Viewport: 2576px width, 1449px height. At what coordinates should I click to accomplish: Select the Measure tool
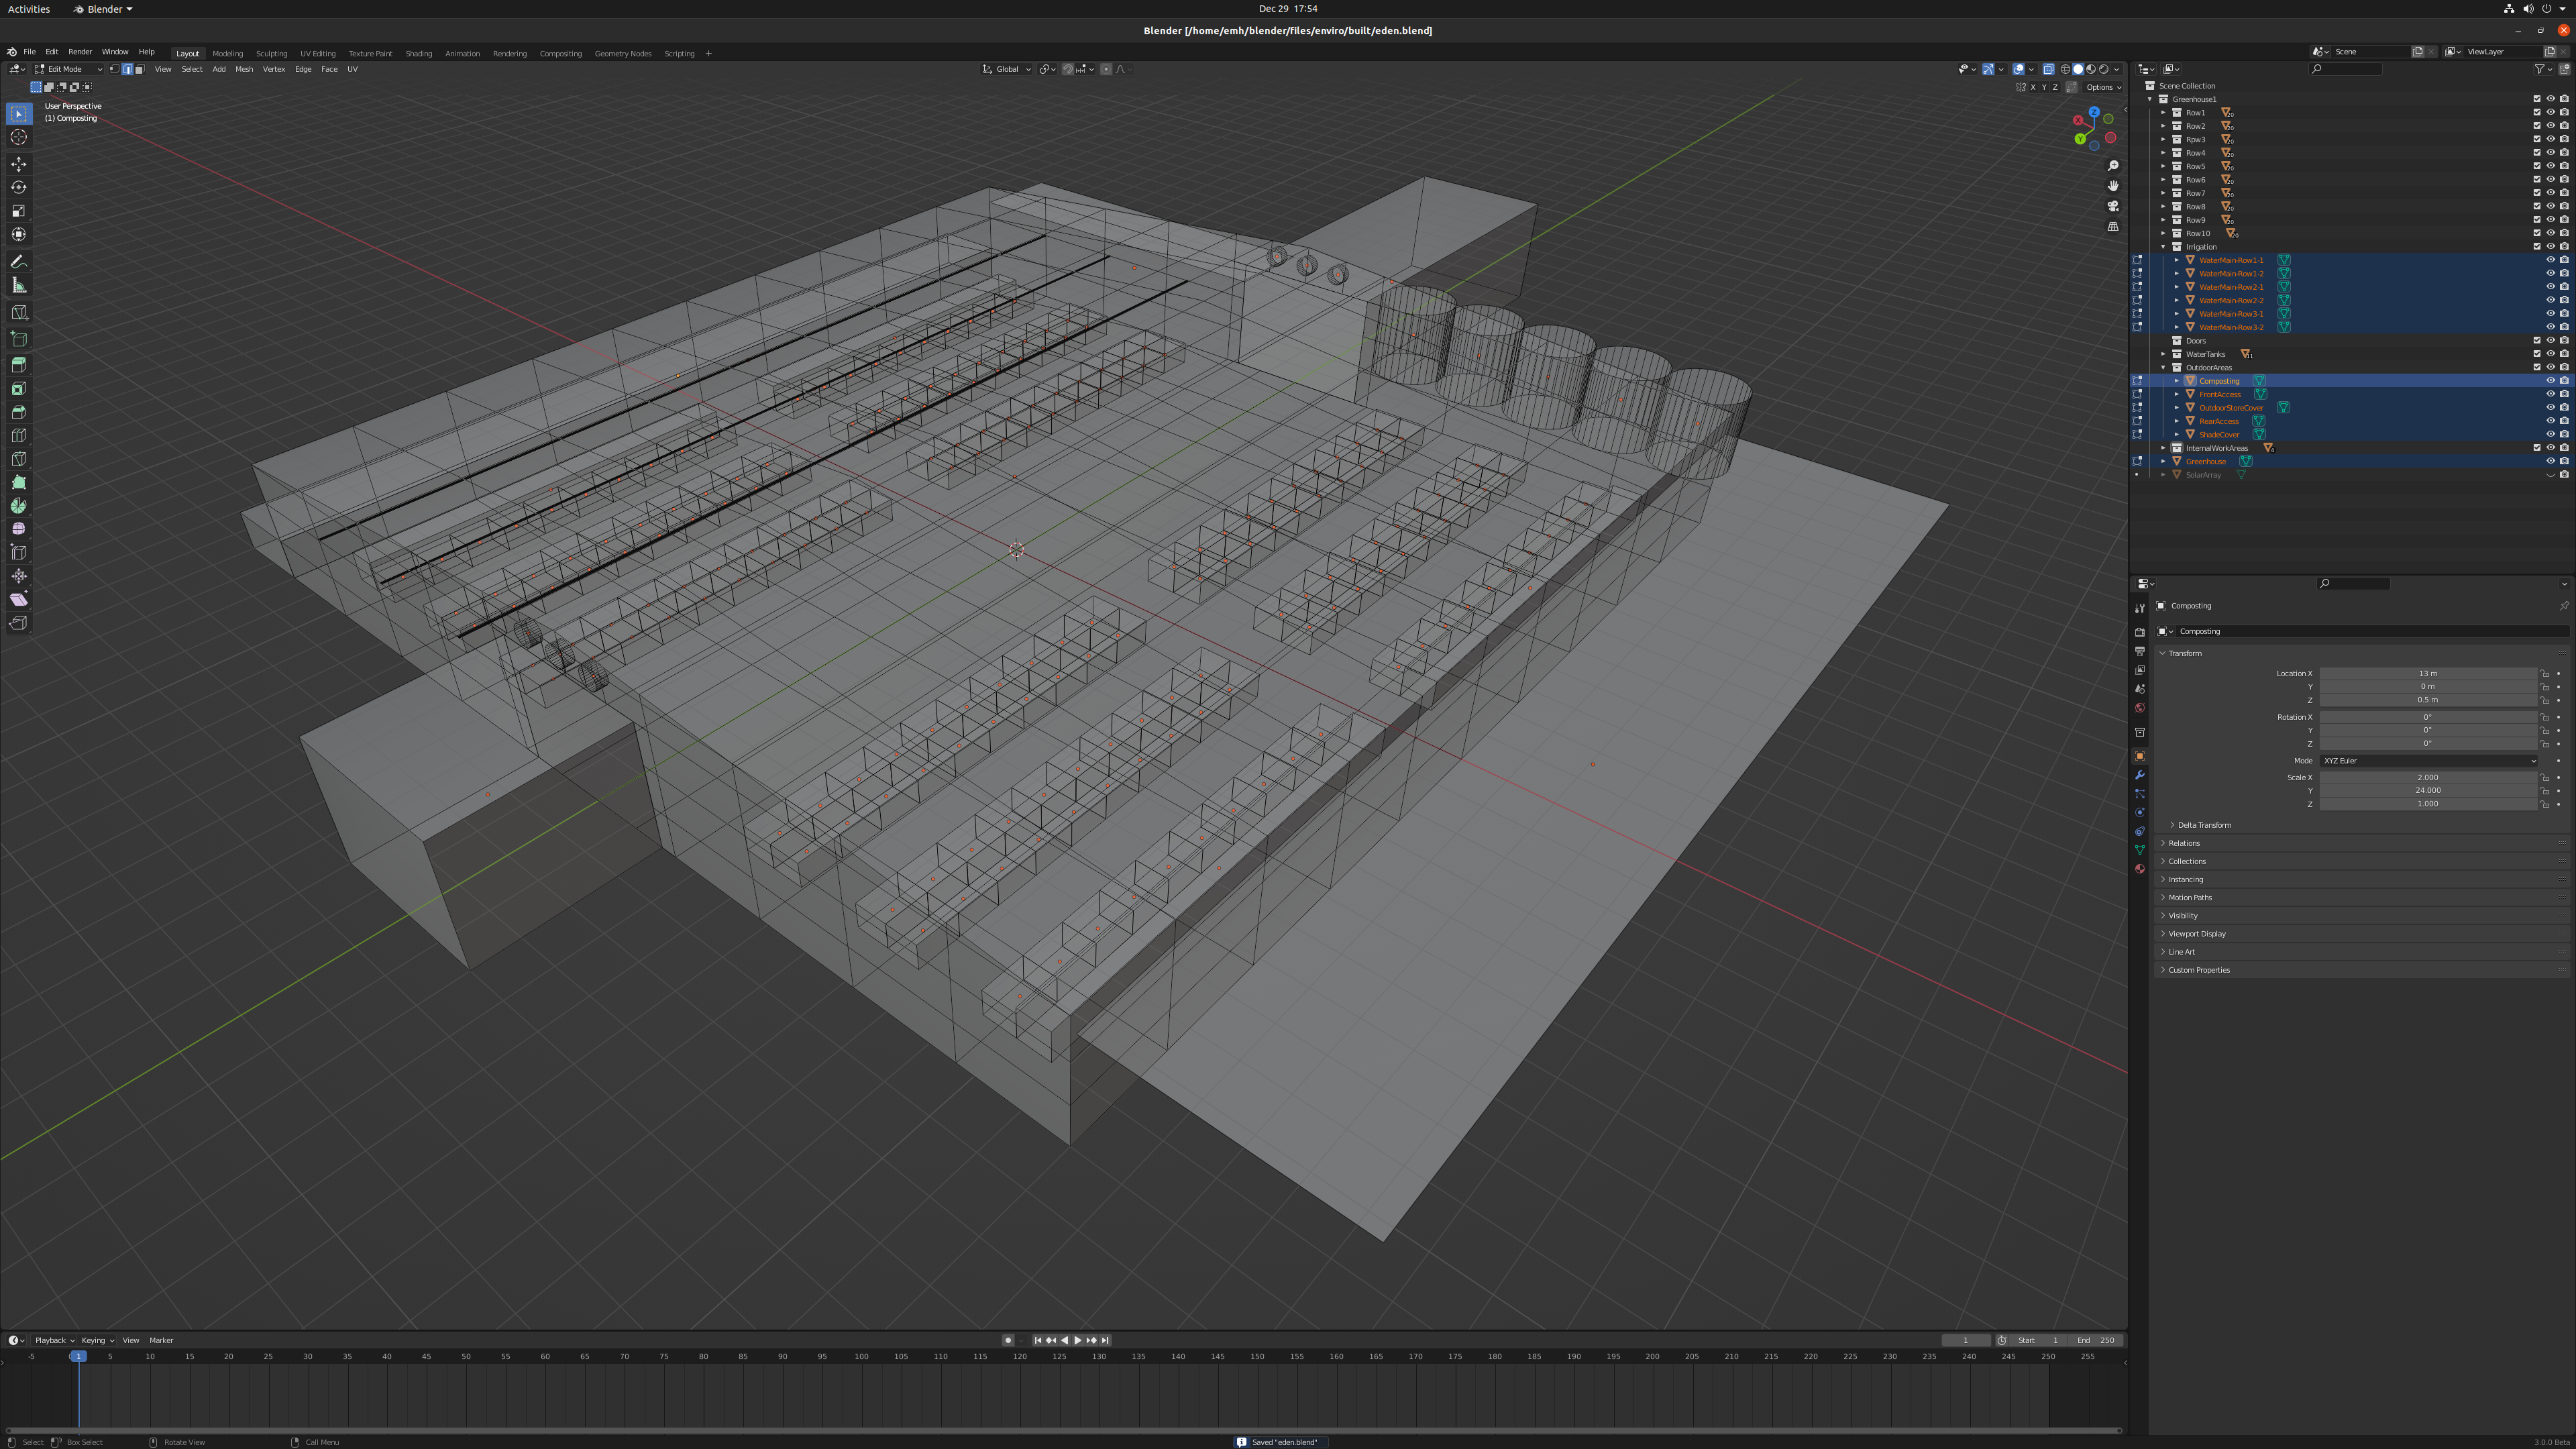[19, 285]
